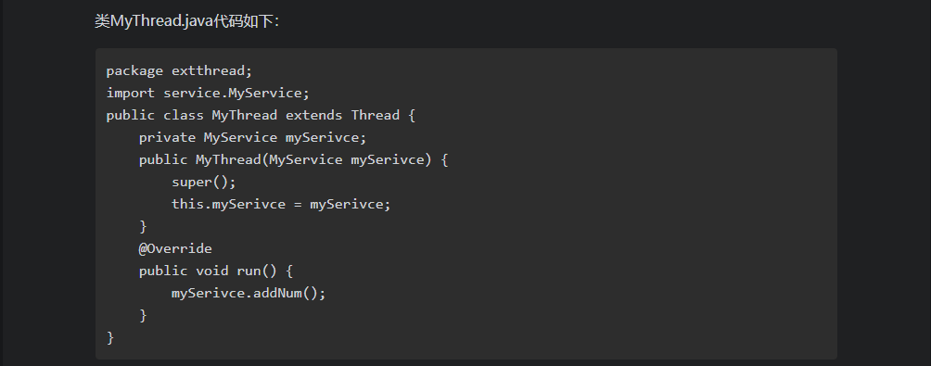This screenshot has height=366, width=931.
Task: Click the 'MyThread(' constructor name
Action: pyautogui.click(x=233, y=159)
